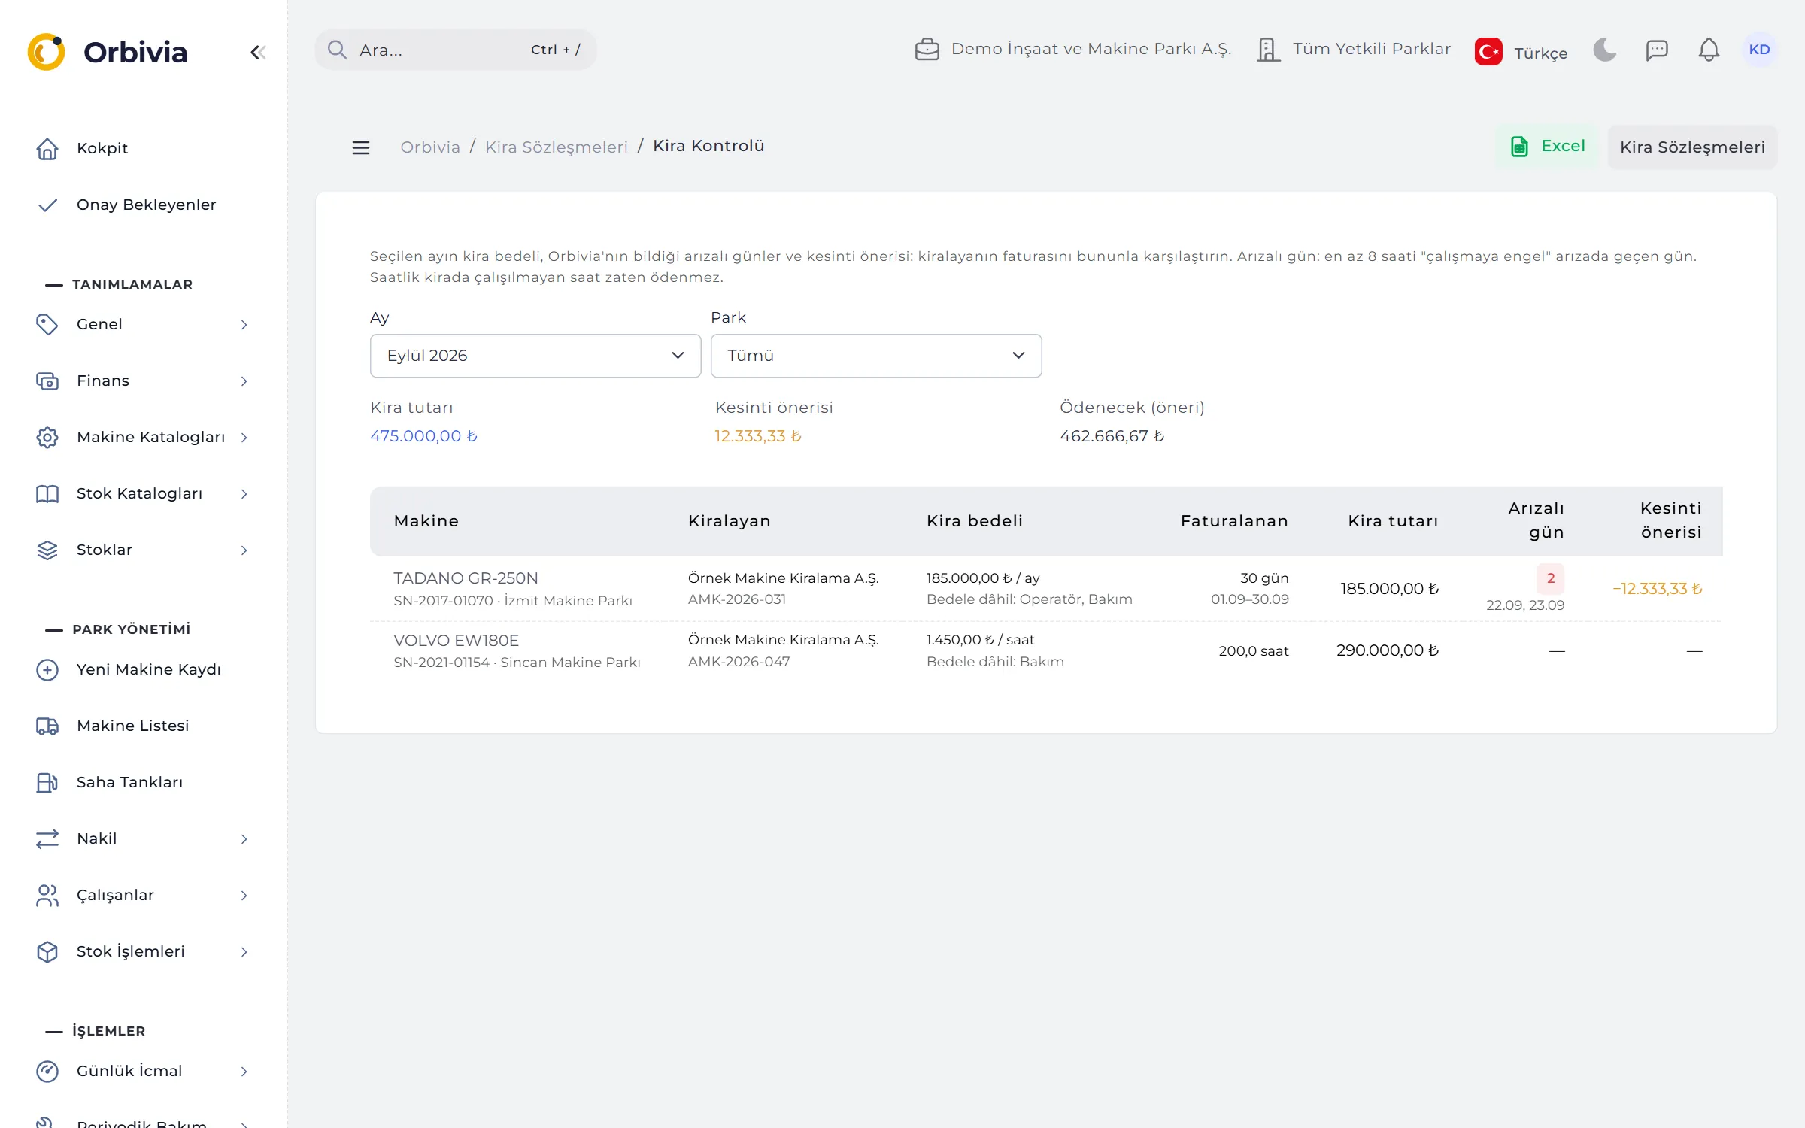Click the TADANO GR-250N machine row
The width and height of the screenshot is (1805, 1128).
click(x=1046, y=589)
